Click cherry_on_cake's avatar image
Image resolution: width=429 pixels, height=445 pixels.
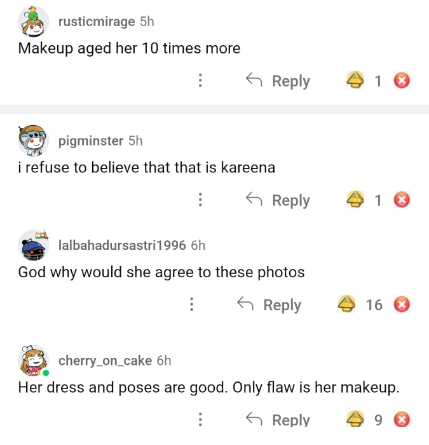33,361
